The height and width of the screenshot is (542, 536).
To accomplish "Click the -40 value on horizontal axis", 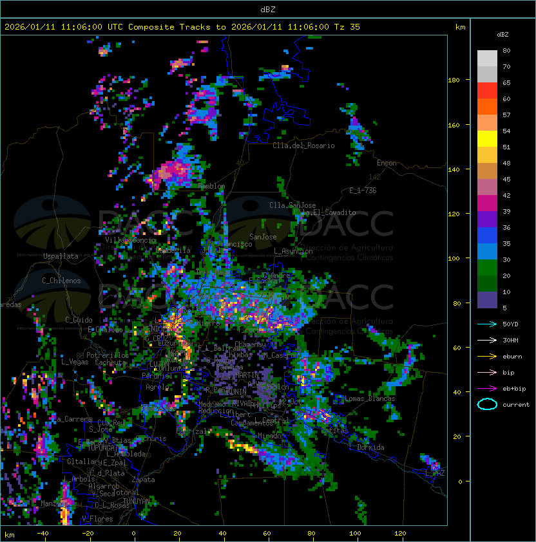I will [x=43, y=534].
